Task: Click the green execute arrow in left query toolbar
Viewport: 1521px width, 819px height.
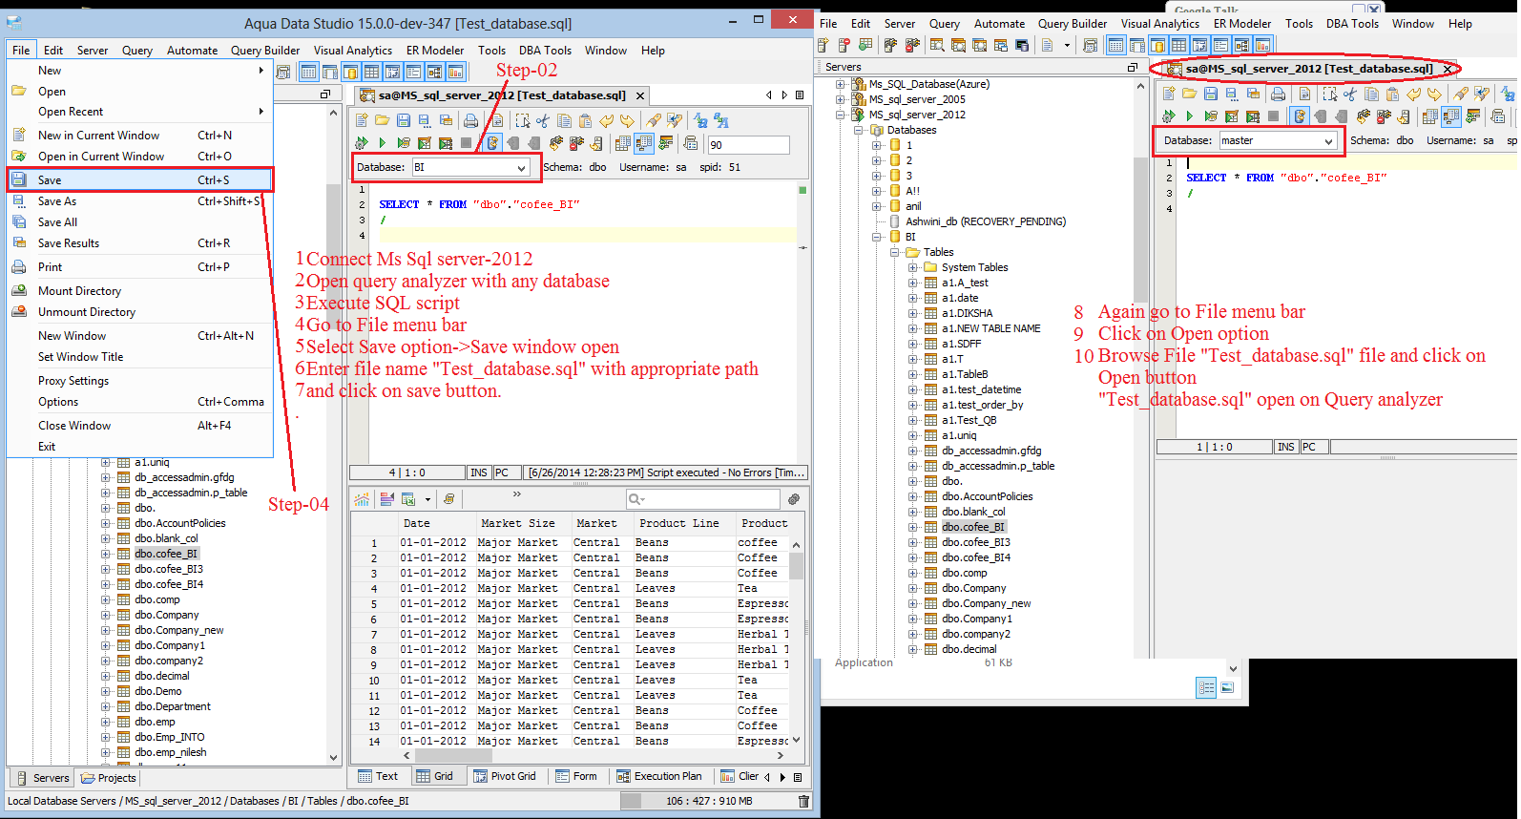Action: tap(382, 143)
